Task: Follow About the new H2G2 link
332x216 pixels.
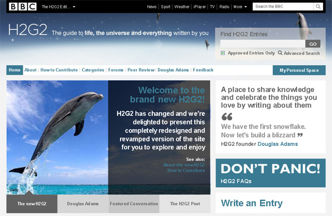Action: [184, 165]
